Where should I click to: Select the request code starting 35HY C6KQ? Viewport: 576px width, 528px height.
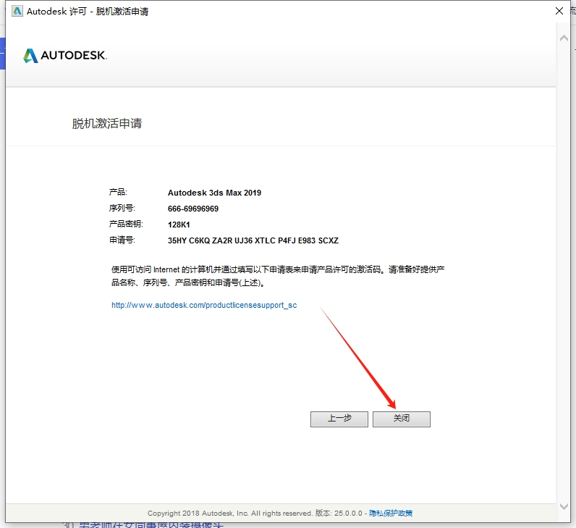point(253,240)
